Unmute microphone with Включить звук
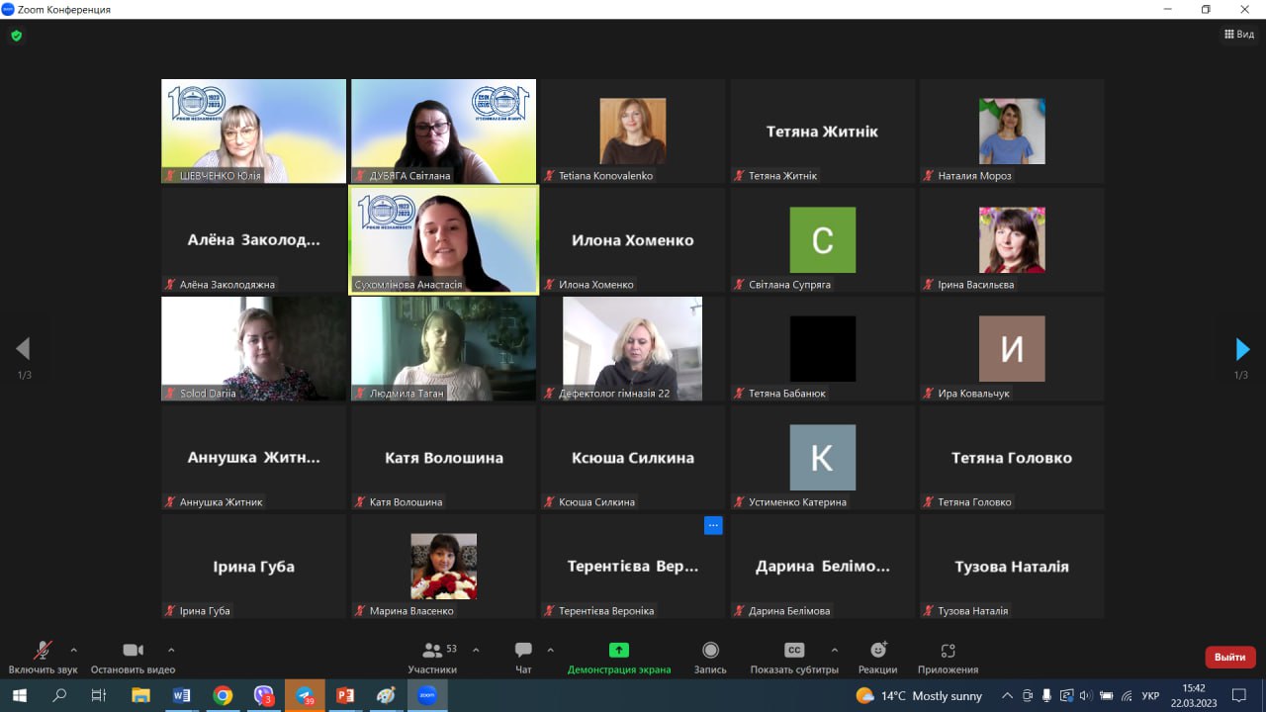The height and width of the screenshot is (712, 1266). point(43,651)
